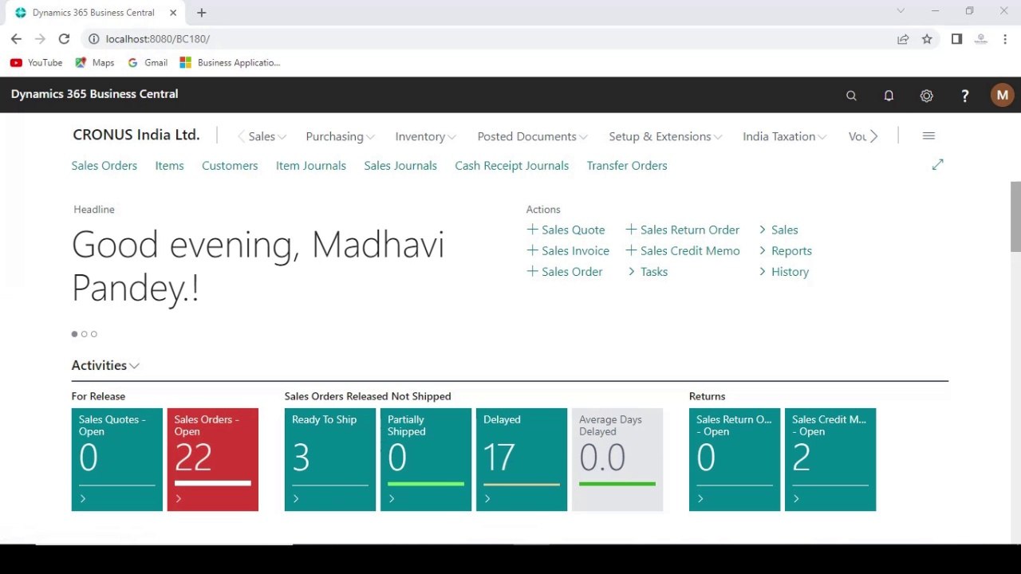Viewport: 1021px width, 574px height.
Task: Open a new browser tab with plus
Action: click(202, 13)
